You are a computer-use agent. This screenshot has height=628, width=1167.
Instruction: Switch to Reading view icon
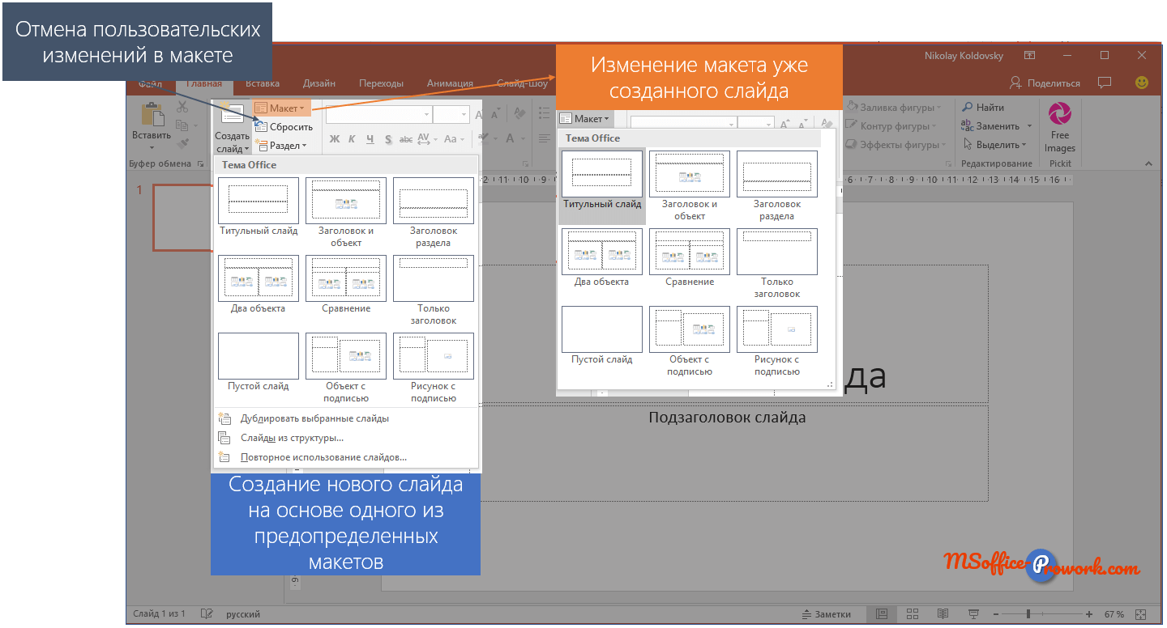coord(943,614)
